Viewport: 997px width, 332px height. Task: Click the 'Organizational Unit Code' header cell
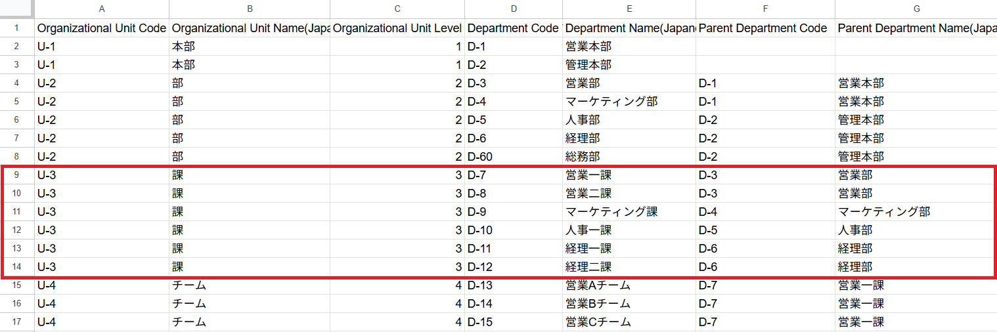click(x=102, y=28)
